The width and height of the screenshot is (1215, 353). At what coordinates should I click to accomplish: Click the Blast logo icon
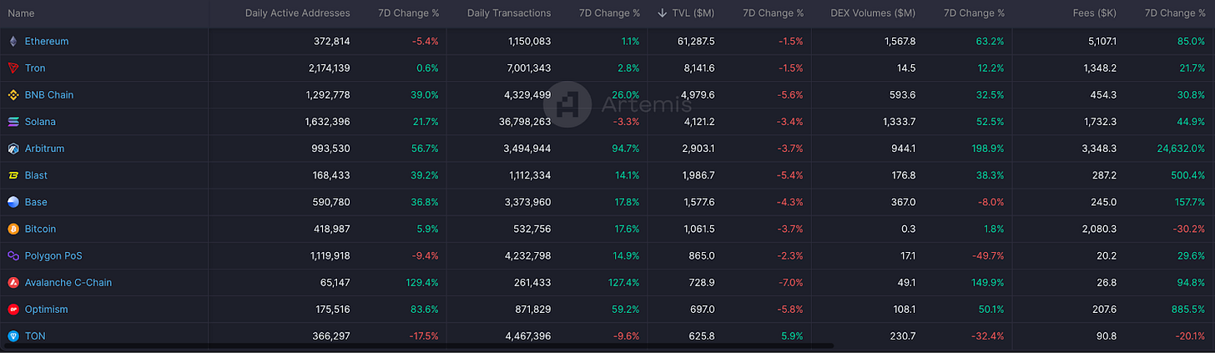click(x=13, y=175)
